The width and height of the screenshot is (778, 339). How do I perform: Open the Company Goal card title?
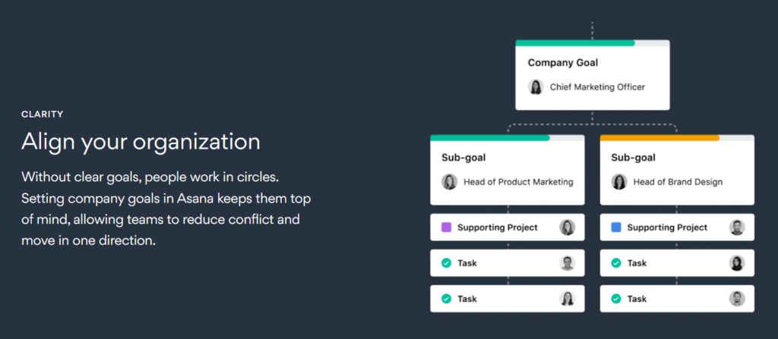coord(563,63)
